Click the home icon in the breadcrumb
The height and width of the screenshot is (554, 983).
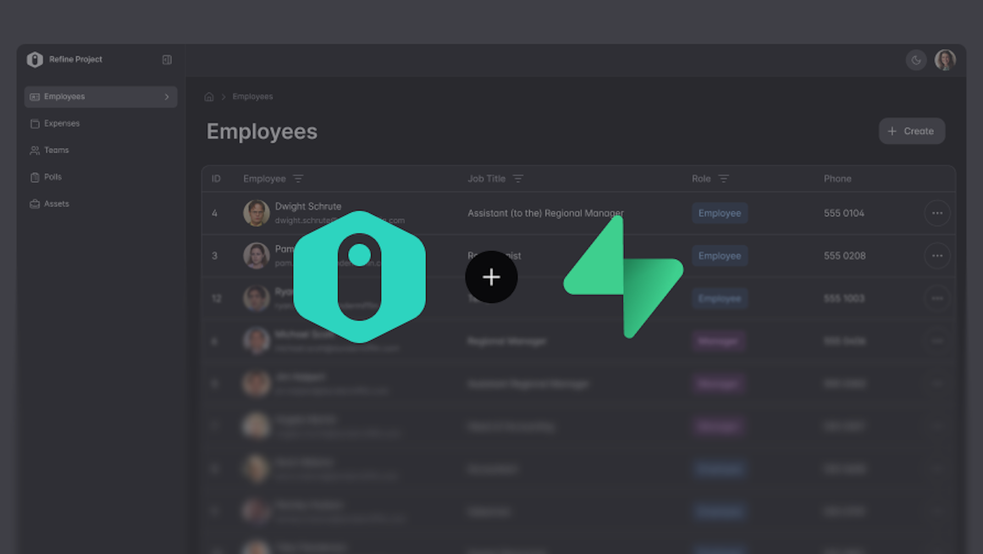point(209,96)
